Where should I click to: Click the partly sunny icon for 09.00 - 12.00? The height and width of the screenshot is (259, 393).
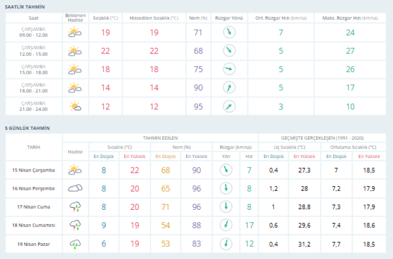[x=75, y=32]
